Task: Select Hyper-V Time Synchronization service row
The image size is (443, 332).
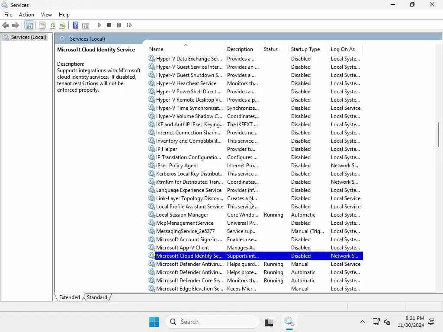Action: coord(255,108)
